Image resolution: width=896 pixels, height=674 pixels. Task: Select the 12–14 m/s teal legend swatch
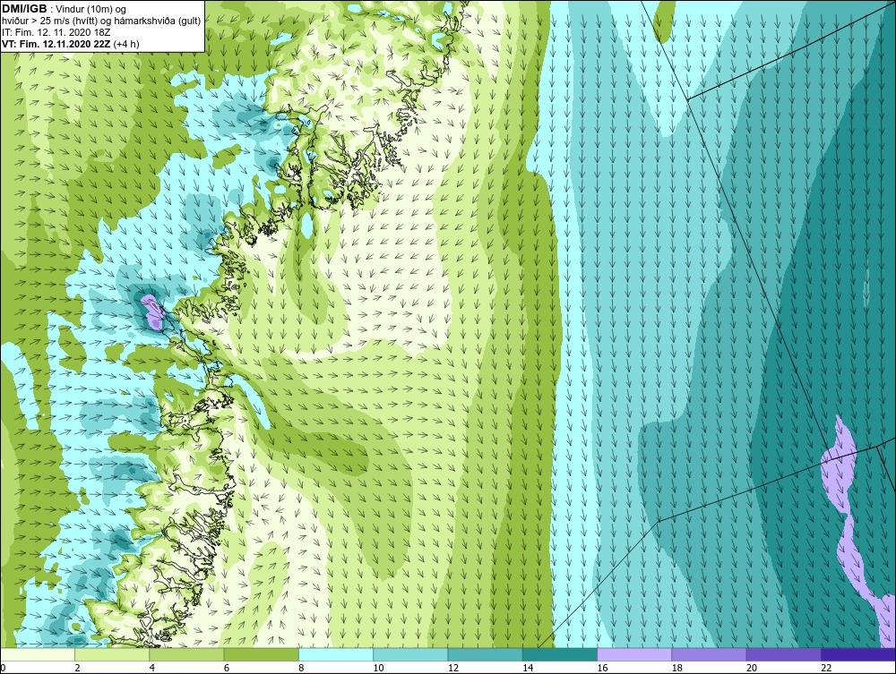click(x=485, y=654)
